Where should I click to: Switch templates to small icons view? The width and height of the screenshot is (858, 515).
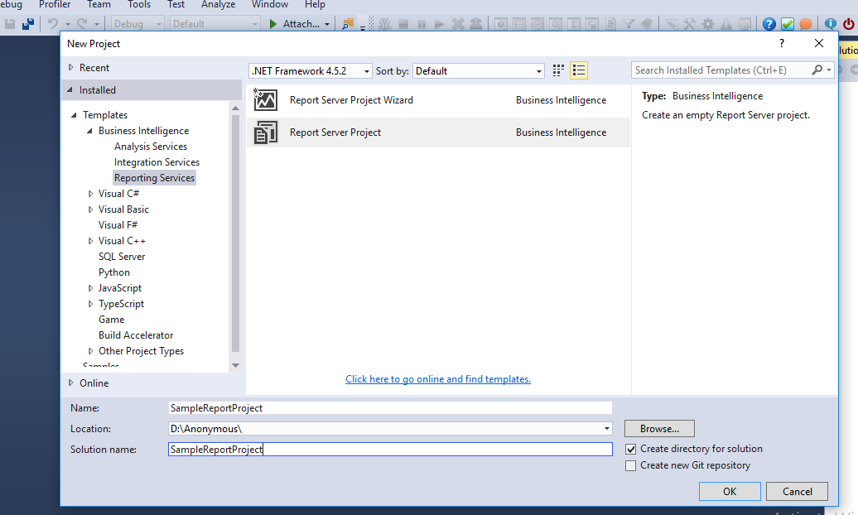557,70
